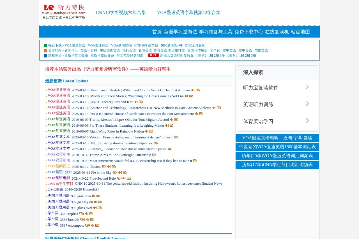The width and height of the screenshot is (359, 239).
Task: Play audio for 'Right Wing Rises in Rainbow Nation'
Action: point(146,131)
